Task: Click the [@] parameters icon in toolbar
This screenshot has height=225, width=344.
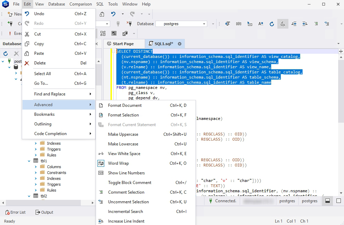Action: (238, 24)
